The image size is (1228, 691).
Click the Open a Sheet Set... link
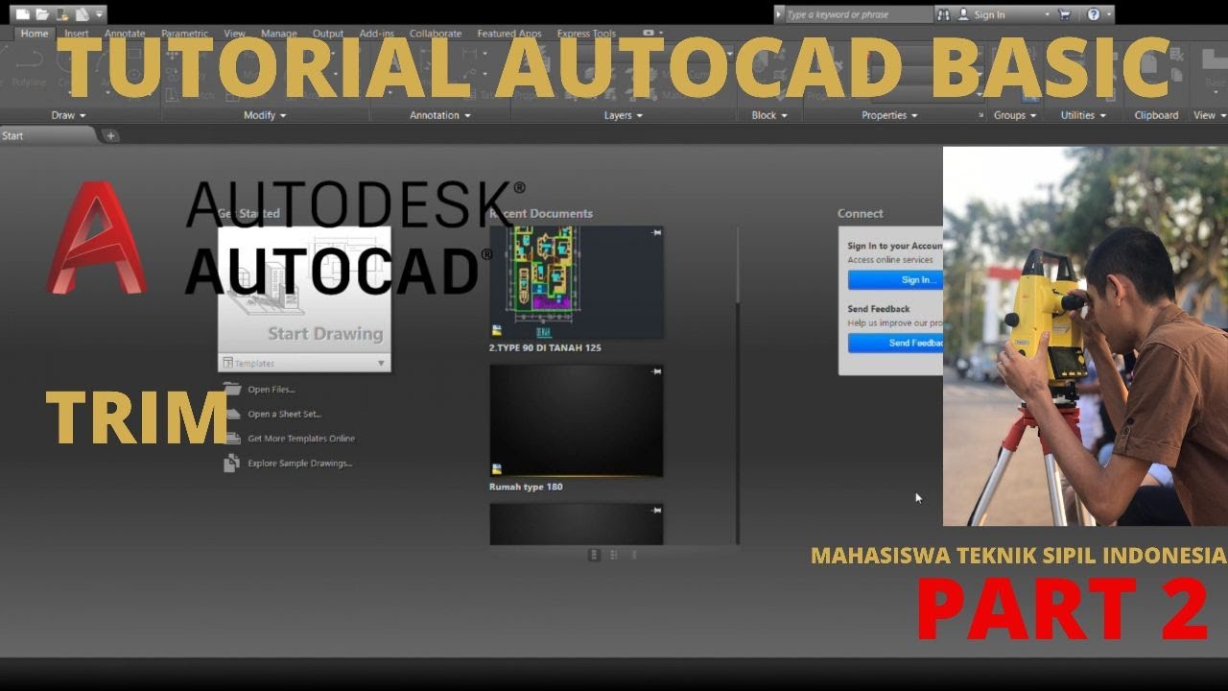(284, 415)
